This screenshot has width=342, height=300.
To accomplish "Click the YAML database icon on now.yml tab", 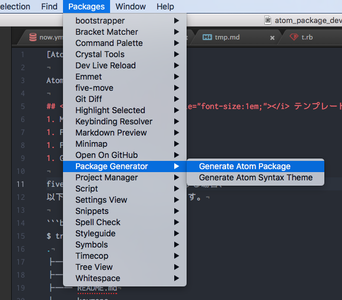I will coord(33,37).
